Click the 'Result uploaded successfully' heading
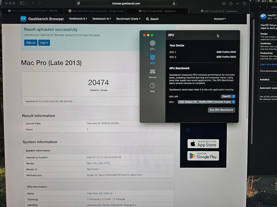277x207 pixels. (51, 29)
